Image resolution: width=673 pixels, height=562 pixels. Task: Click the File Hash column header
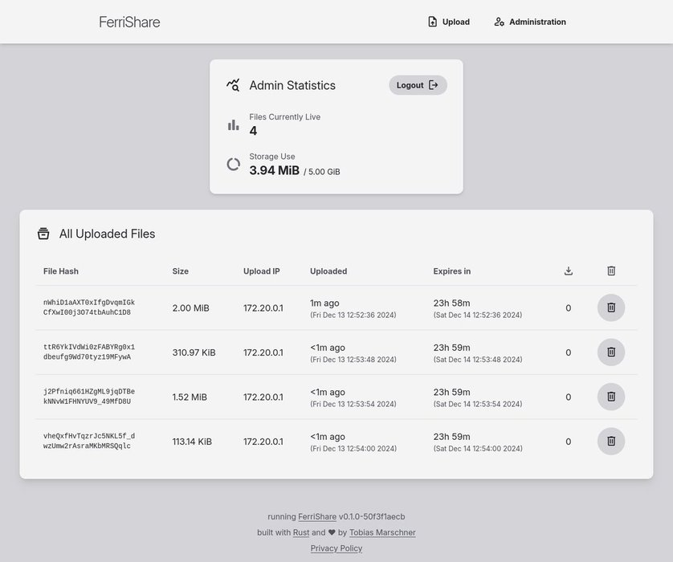(61, 271)
